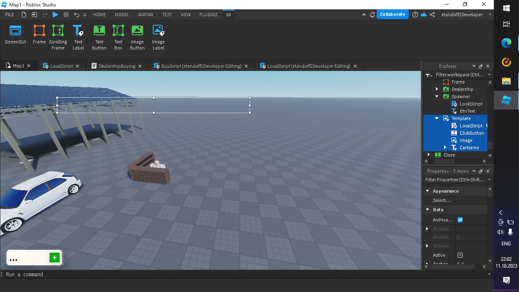
Task: Switch to the PLUGINS ribbon tab
Action: pos(208,15)
